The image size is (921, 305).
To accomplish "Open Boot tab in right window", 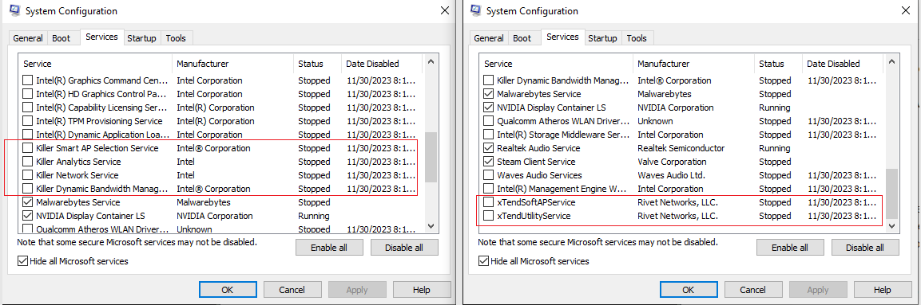I will (522, 38).
